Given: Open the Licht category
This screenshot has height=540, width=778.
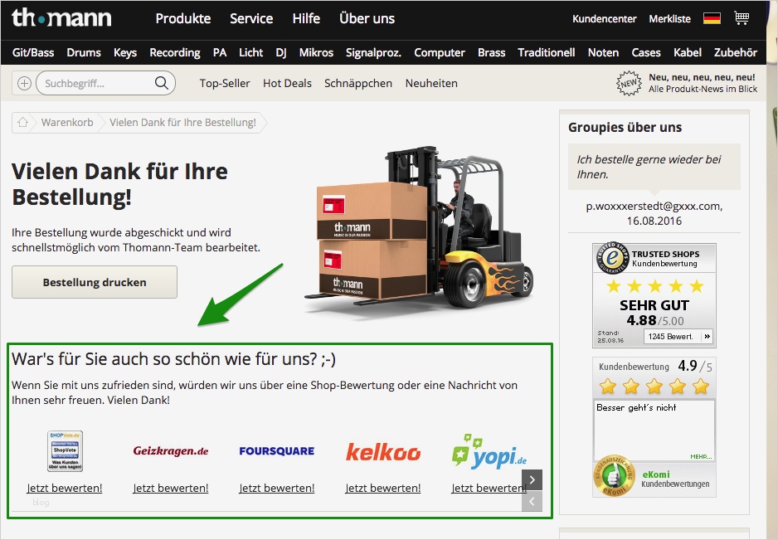Looking at the screenshot, I should [251, 52].
